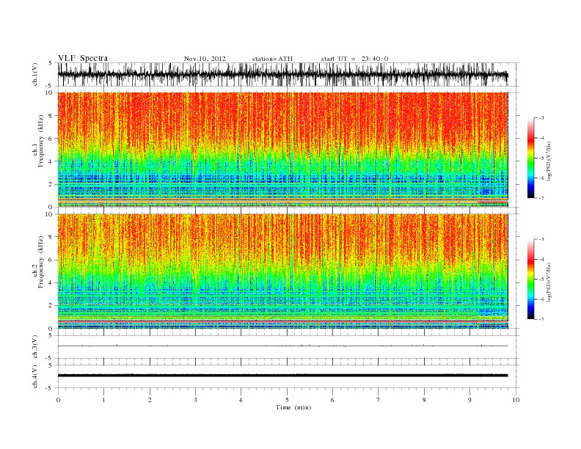Click the ch.1 voltage waveform trace
This screenshot has width=581, height=449.
(282, 74)
